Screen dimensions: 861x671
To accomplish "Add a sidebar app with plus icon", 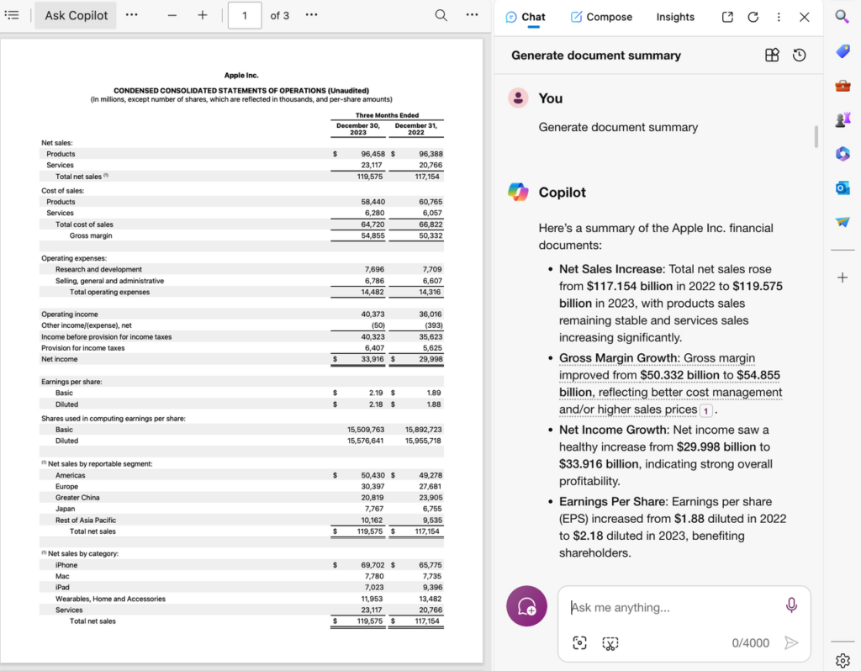I will [x=843, y=277].
